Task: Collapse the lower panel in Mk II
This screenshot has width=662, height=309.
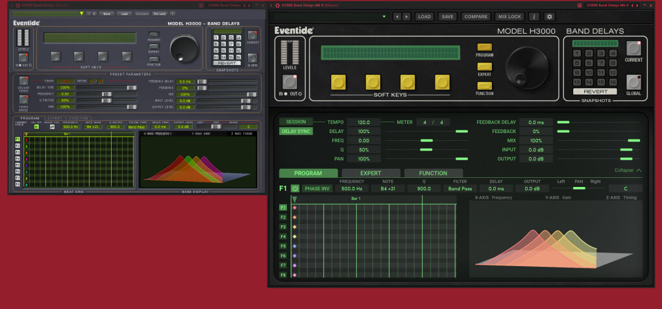Action: (628, 170)
